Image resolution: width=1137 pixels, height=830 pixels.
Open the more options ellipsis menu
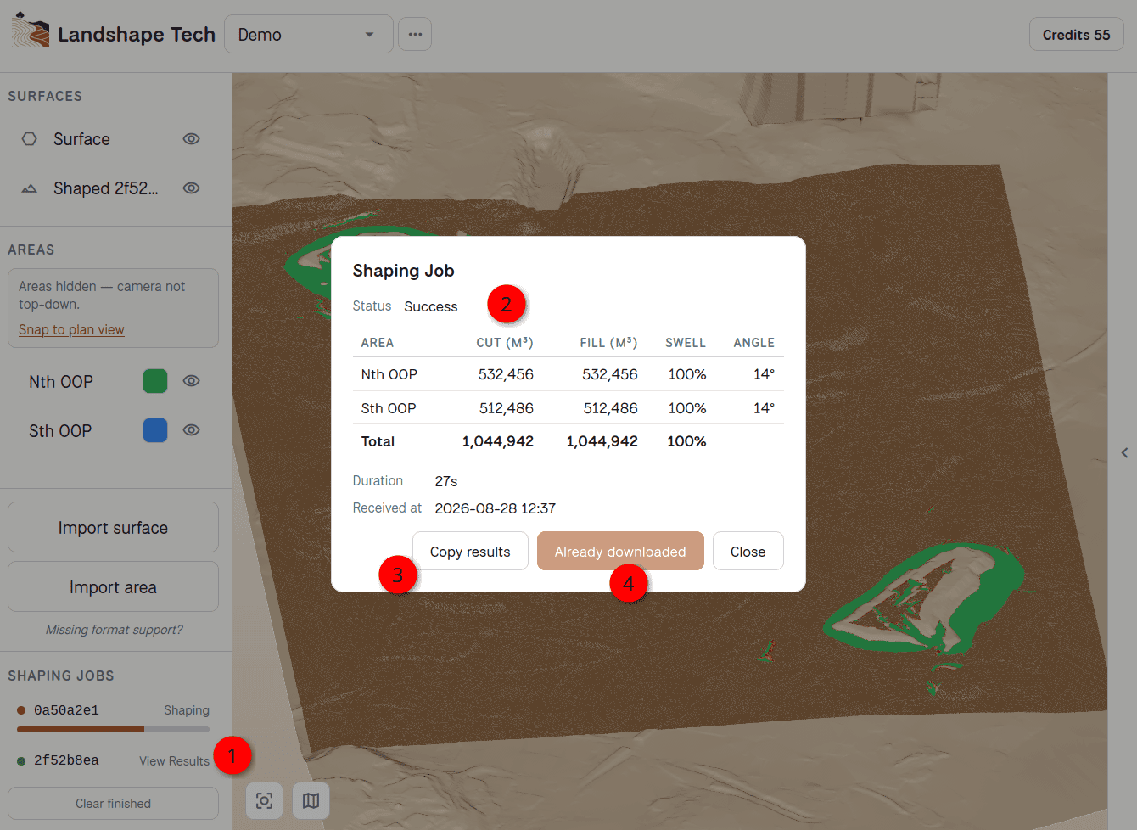pos(415,34)
